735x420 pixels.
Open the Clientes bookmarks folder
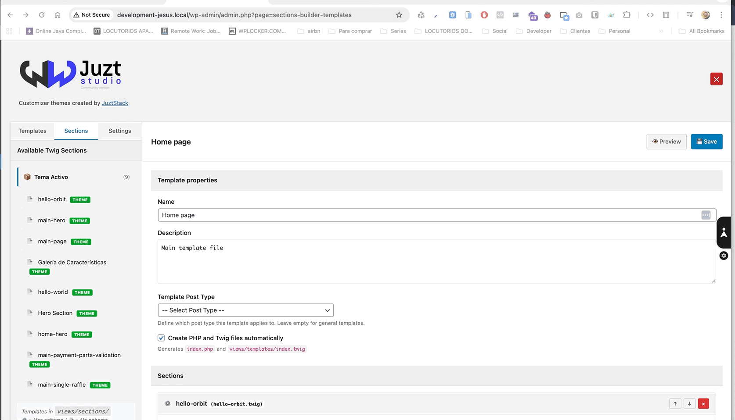pos(575,31)
